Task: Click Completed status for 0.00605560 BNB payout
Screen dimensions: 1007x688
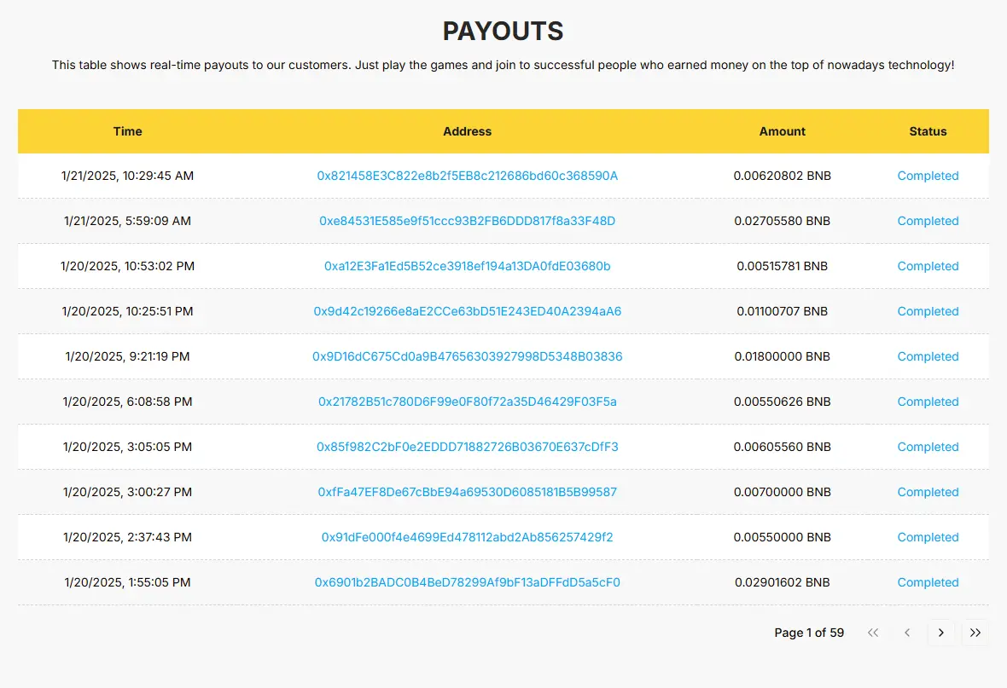Action: [x=928, y=447]
